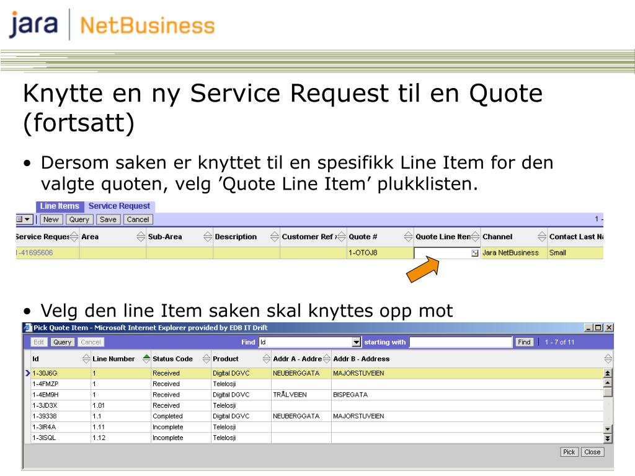The height and width of the screenshot is (476, 635).
Task: Sort by the Sub-Area column arrows
Action: [x=207, y=237]
